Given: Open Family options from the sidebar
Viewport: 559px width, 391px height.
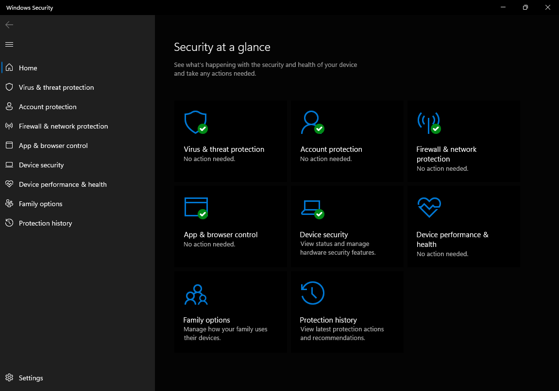Looking at the screenshot, I should pos(77,204).
